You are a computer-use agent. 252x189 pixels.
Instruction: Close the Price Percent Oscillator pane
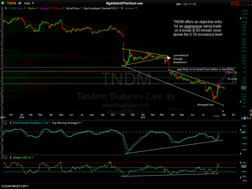point(5,123)
